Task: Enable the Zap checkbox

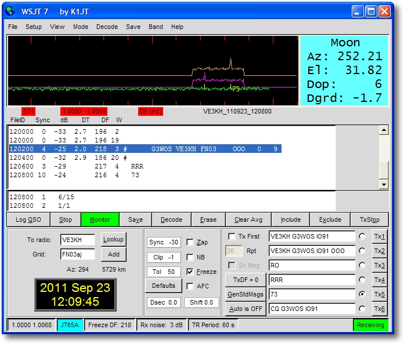Action: (190, 242)
